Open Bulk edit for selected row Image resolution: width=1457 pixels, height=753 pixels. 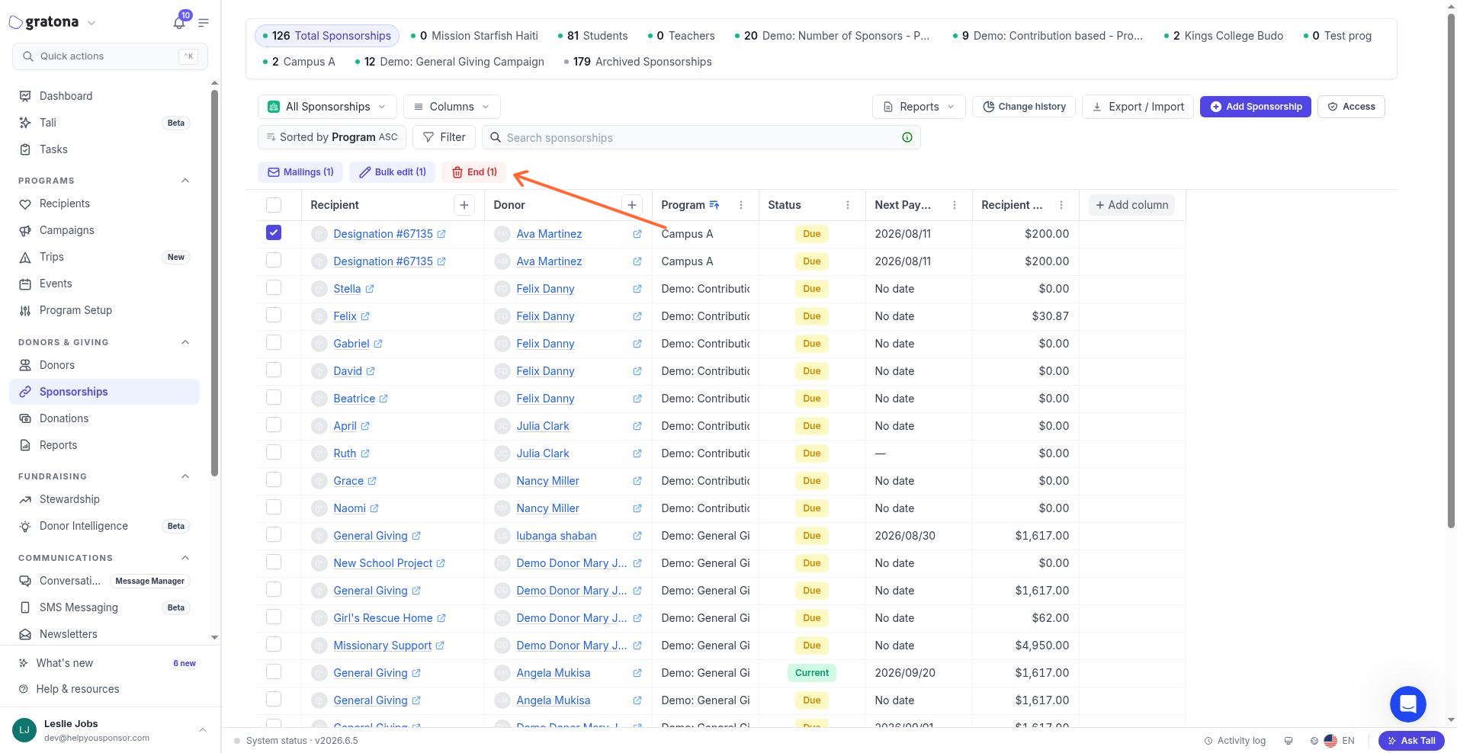[x=393, y=172]
